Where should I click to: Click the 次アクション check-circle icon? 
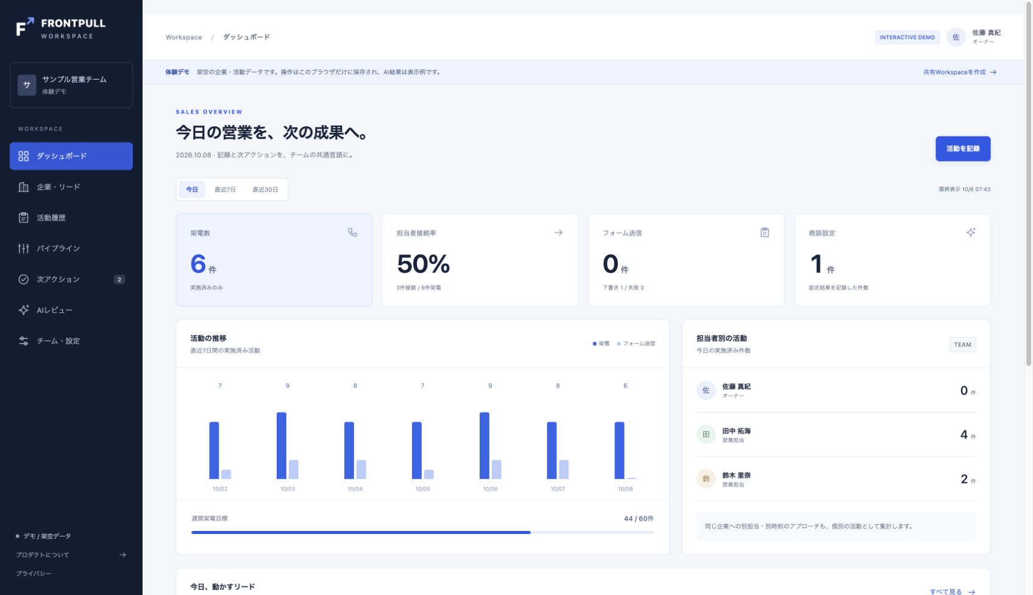tap(24, 279)
